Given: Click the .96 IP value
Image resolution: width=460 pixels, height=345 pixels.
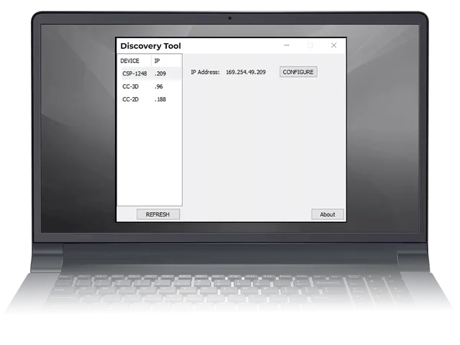Looking at the screenshot, I should click(159, 86).
